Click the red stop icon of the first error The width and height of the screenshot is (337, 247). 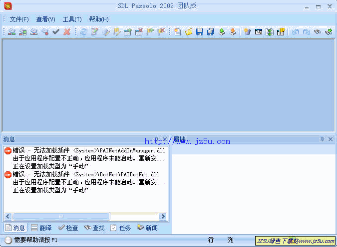8,151
